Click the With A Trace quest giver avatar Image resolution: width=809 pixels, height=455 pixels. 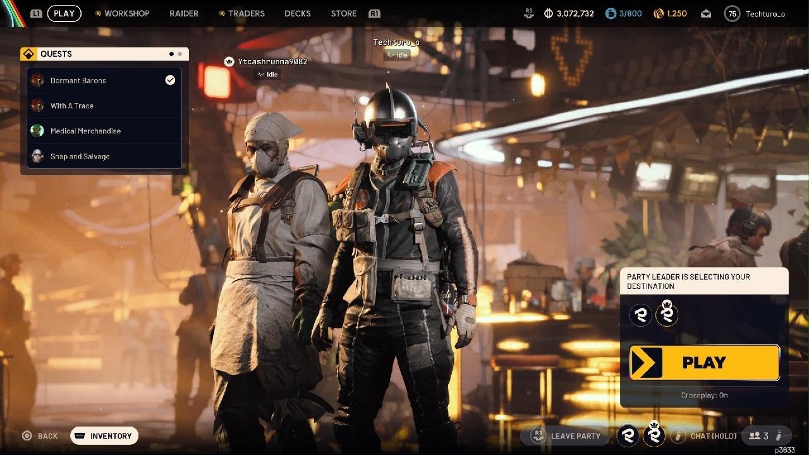point(37,106)
